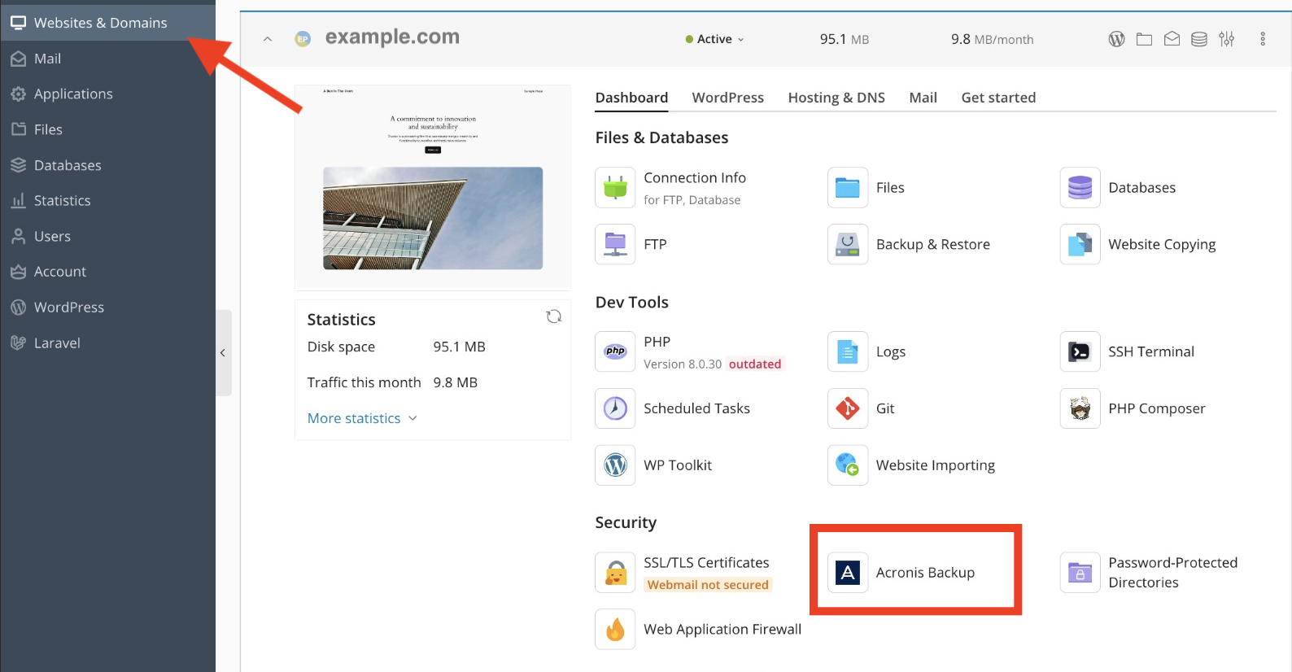Image resolution: width=1292 pixels, height=672 pixels.
Task: Open Website Importing globe icon
Action: pos(848,465)
